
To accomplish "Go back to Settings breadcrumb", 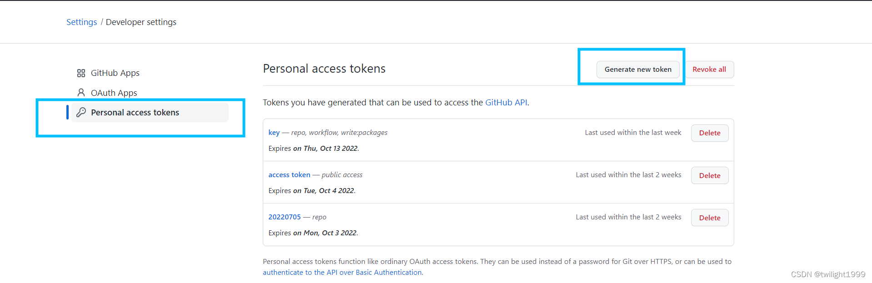I will tap(82, 22).
